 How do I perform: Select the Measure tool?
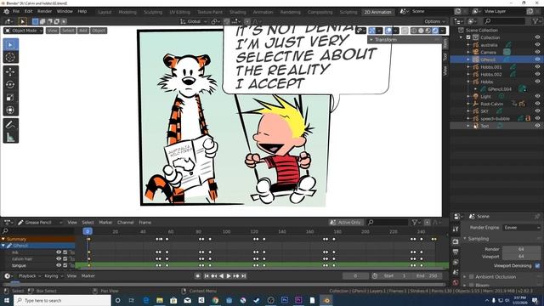point(10,138)
